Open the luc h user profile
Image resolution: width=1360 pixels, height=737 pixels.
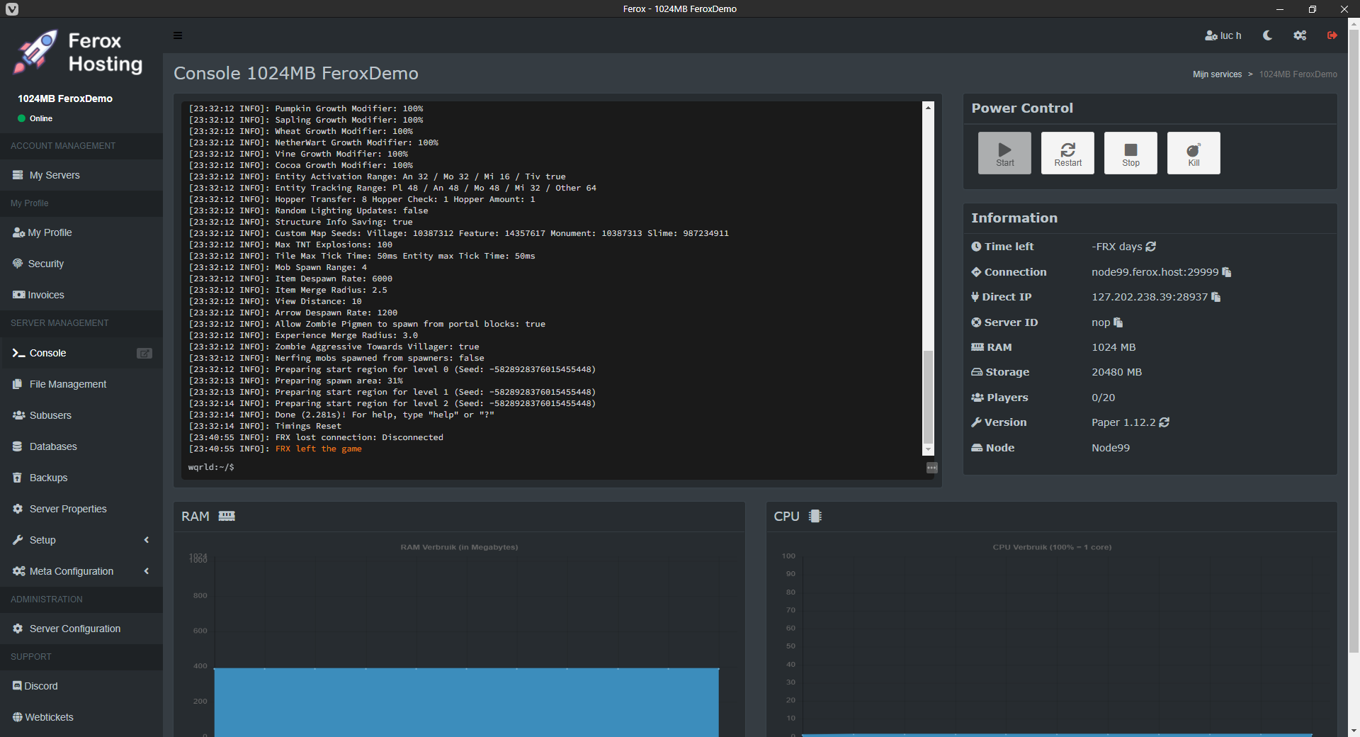1223,35
